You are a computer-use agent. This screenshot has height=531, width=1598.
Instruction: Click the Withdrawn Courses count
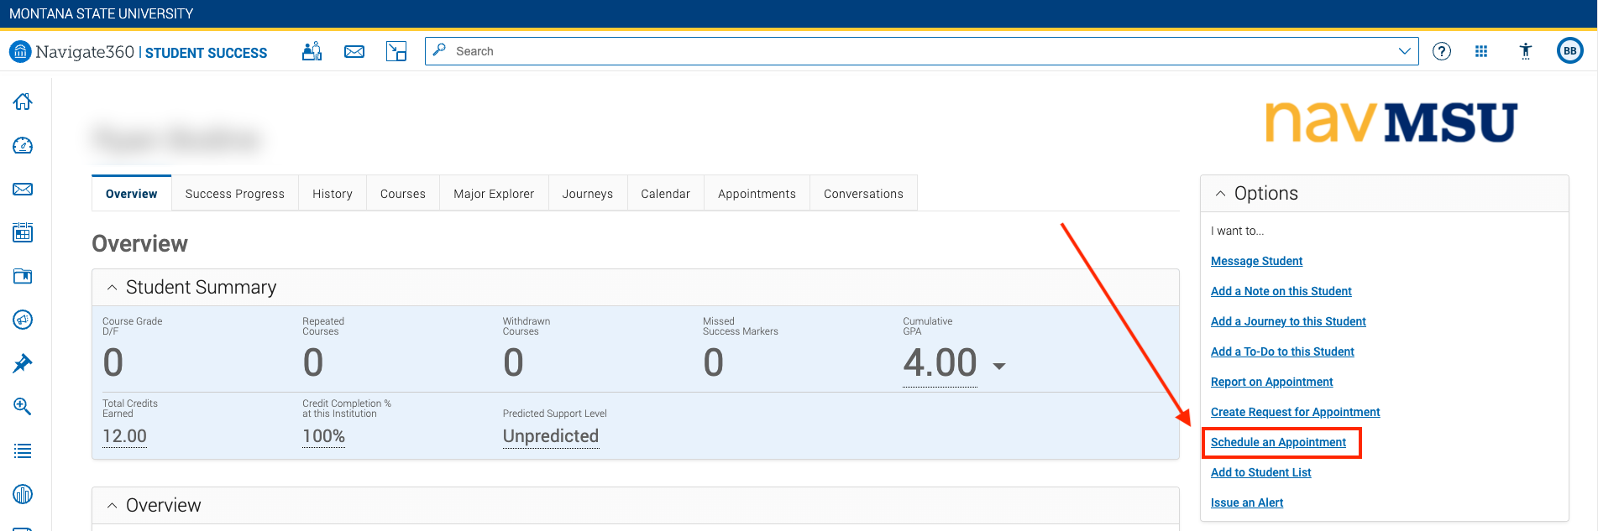click(x=513, y=363)
